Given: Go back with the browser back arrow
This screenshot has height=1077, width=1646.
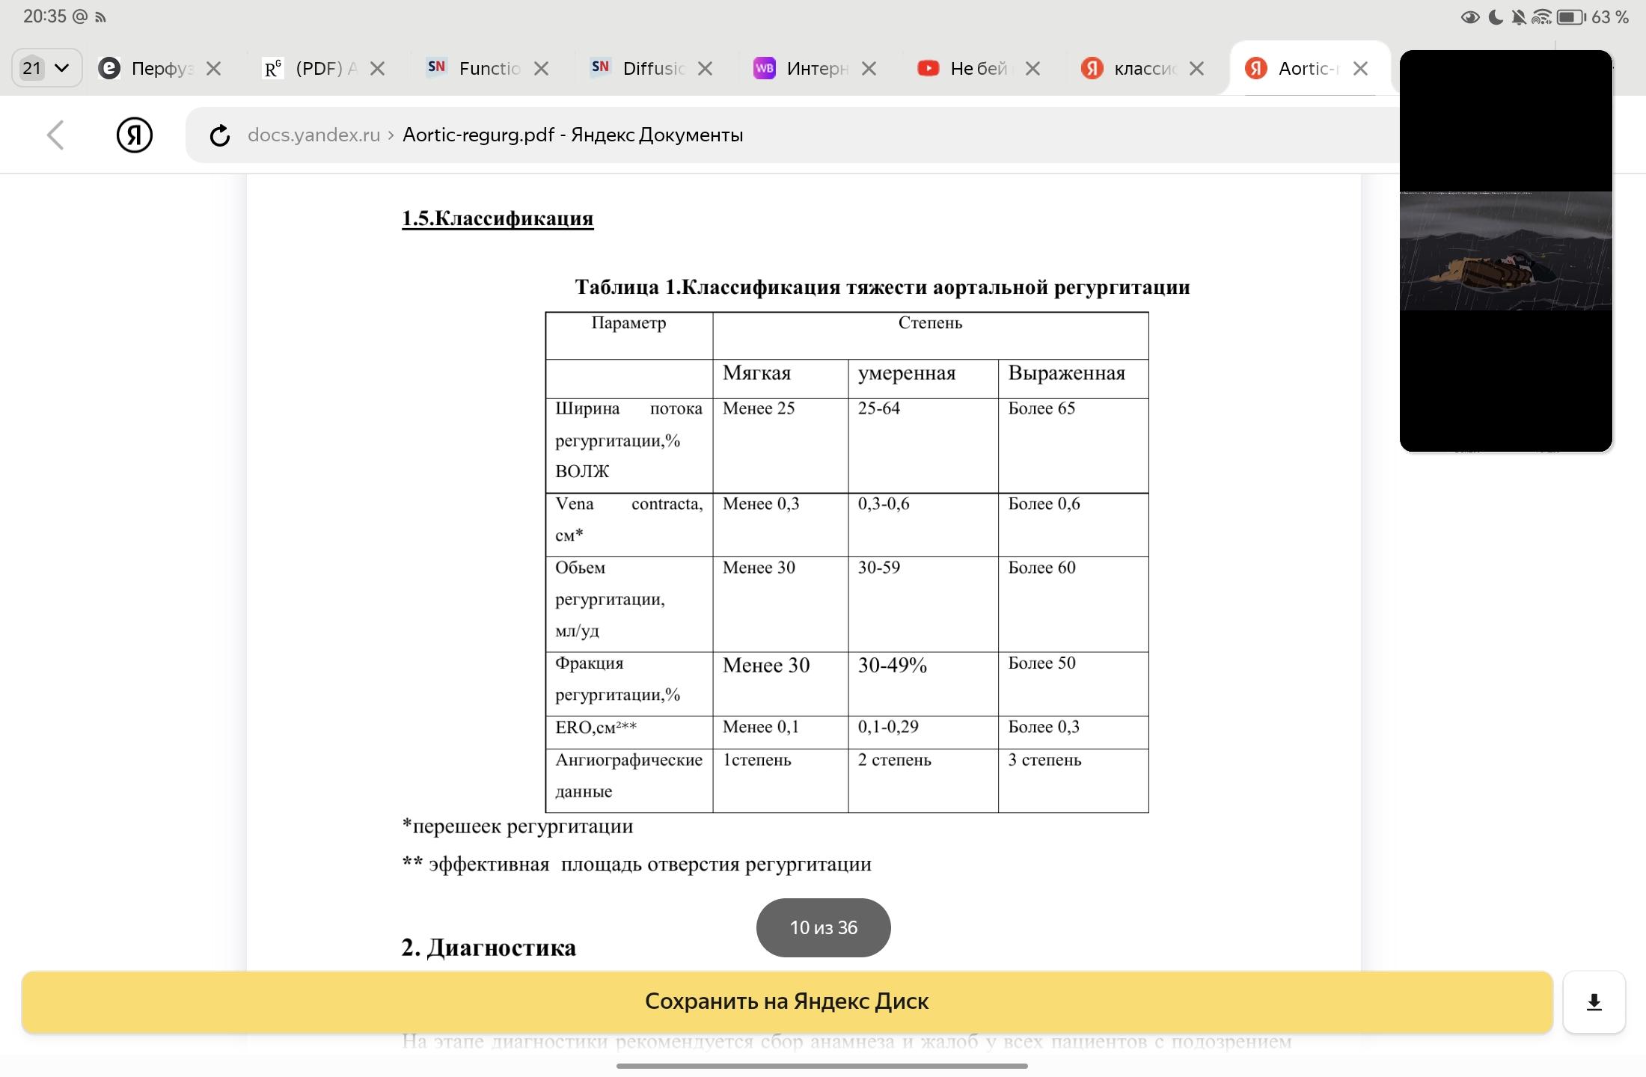Looking at the screenshot, I should 55,135.
